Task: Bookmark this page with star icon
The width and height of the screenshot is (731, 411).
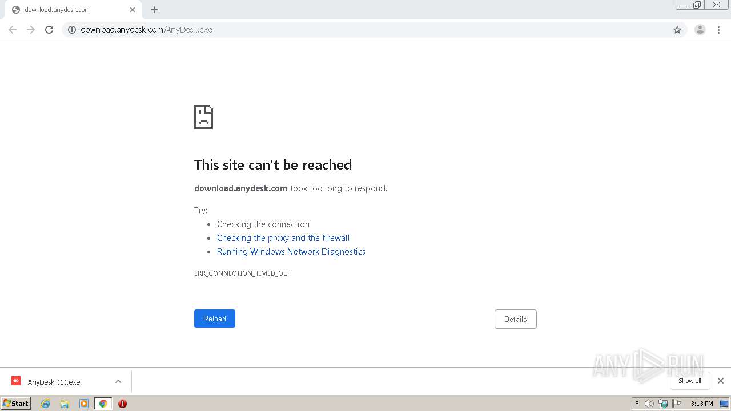Action: [677, 30]
